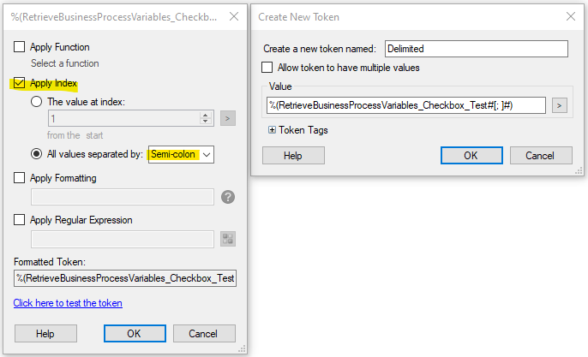Check Allow token to have multiple values
Screen dimensions: 588x357
(x=267, y=68)
